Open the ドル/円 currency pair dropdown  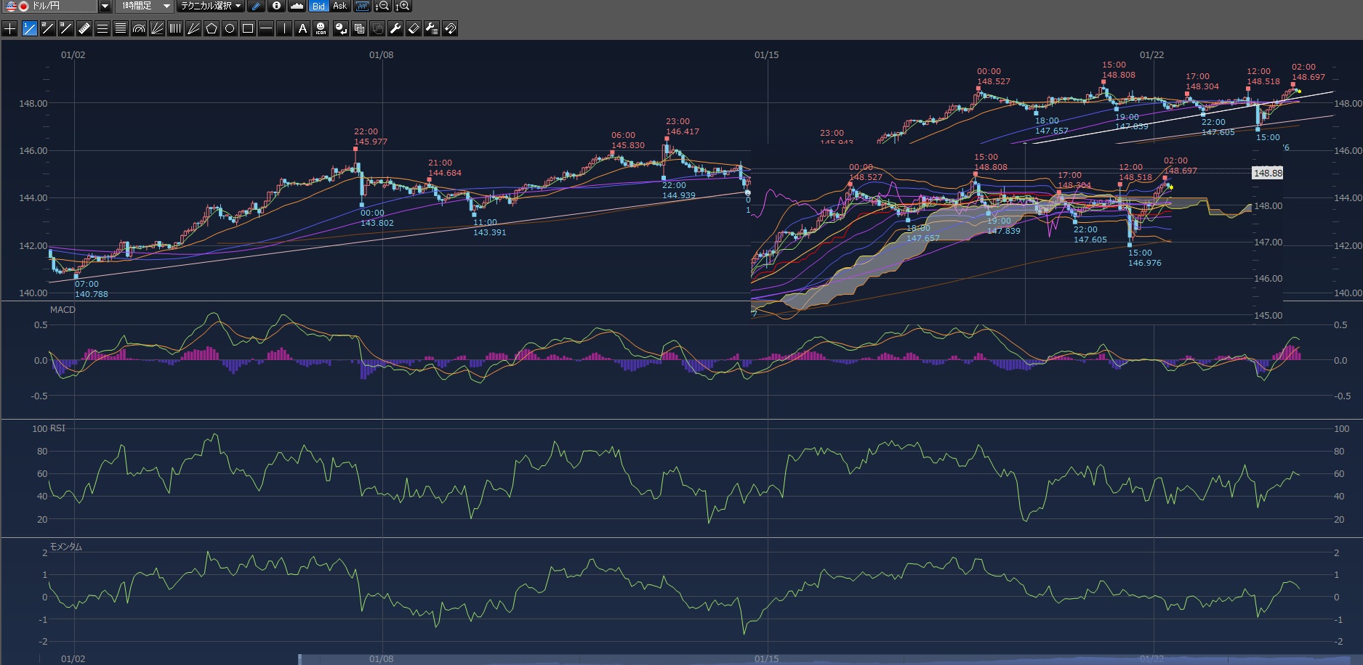coord(105,7)
